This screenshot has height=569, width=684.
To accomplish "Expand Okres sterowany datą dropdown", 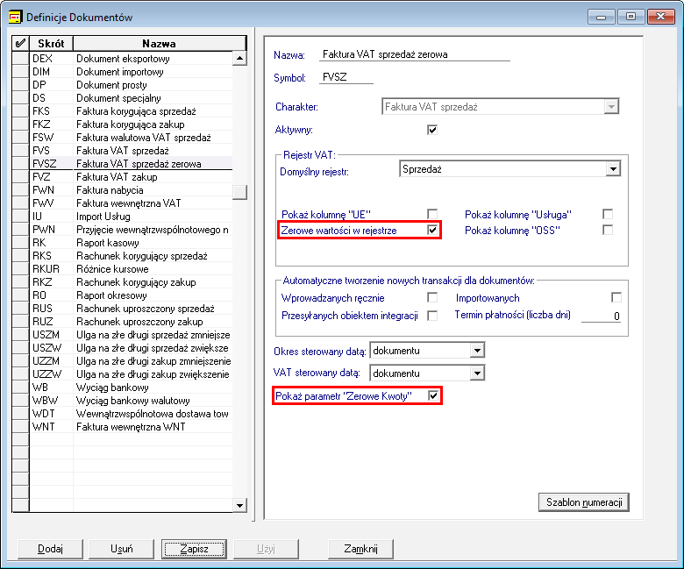I will (x=477, y=351).
